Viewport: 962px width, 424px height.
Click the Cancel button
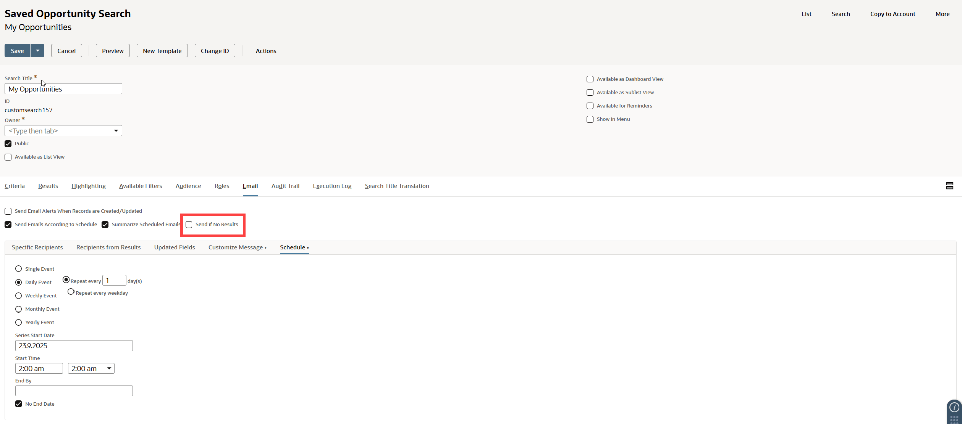tap(66, 51)
